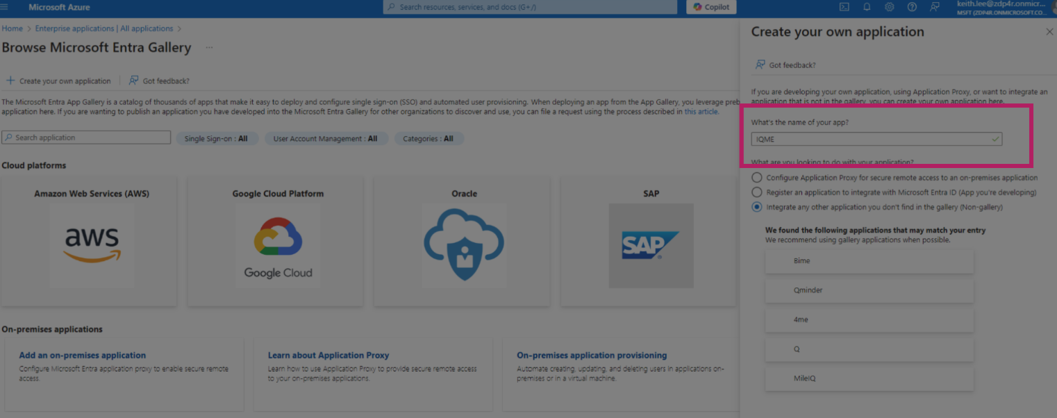Select the Amazon Web Services (AWS) card
The width and height of the screenshot is (1057, 418).
(x=90, y=241)
